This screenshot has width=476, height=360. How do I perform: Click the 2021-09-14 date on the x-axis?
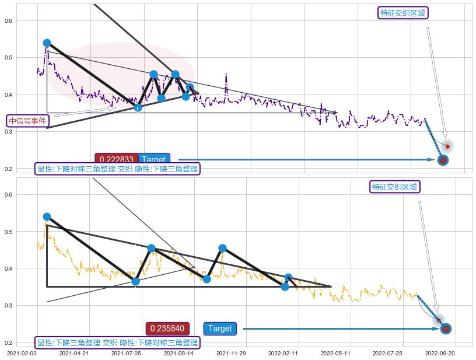coord(179,353)
